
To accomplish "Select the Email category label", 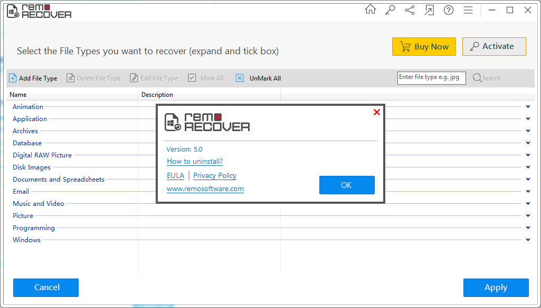I will [x=21, y=191].
